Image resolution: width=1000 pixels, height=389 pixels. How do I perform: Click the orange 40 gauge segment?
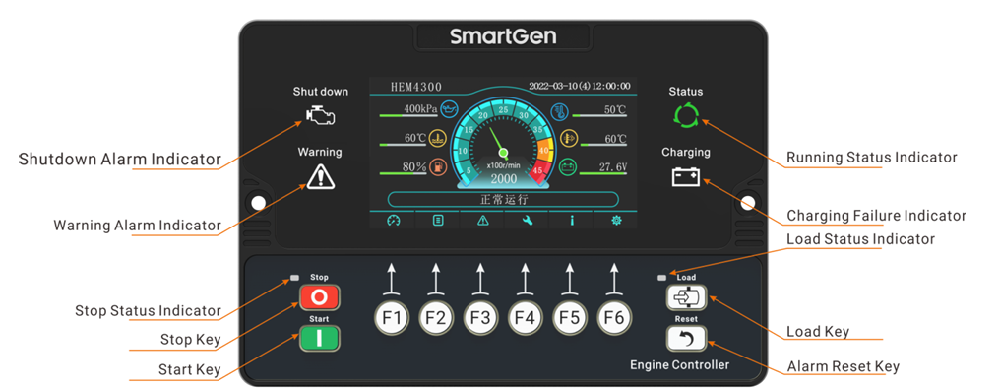coord(544,151)
